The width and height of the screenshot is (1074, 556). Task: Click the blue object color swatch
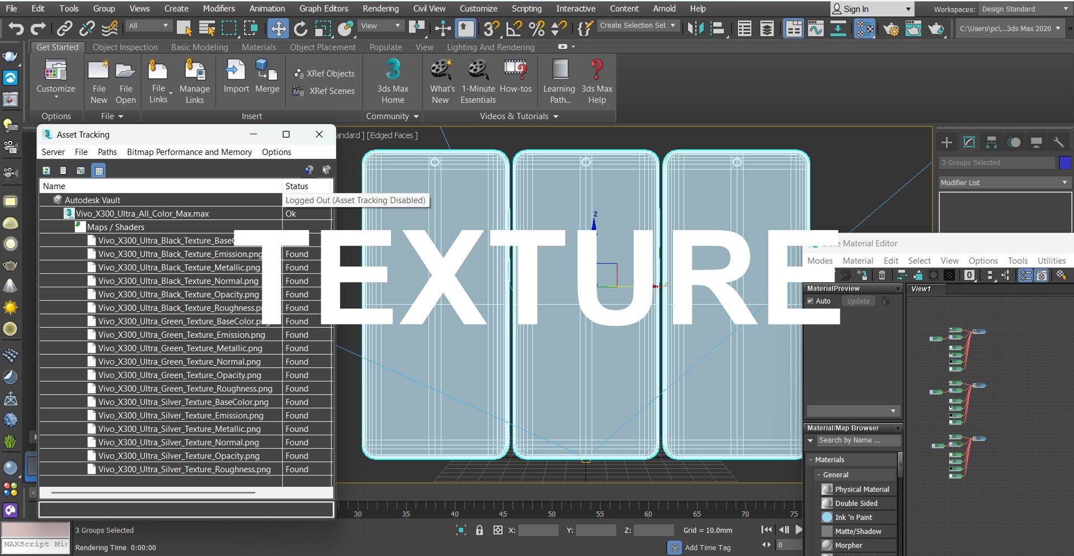pyautogui.click(x=1065, y=163)
